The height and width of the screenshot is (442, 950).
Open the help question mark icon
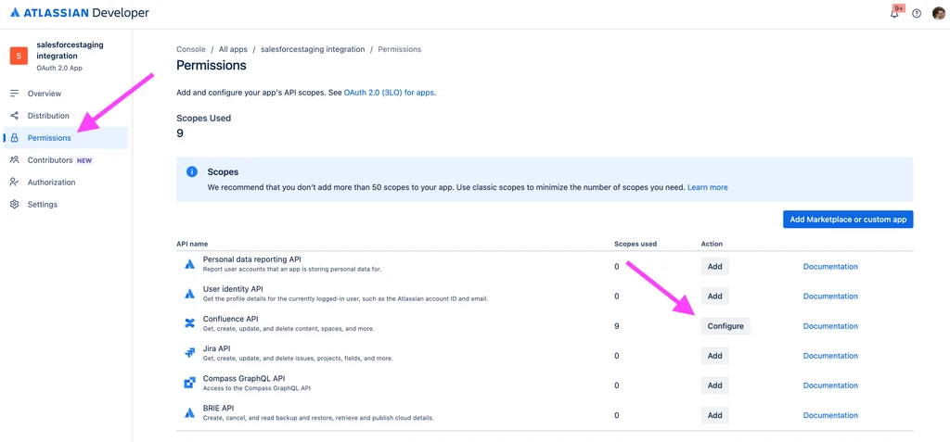click(917, 13)
